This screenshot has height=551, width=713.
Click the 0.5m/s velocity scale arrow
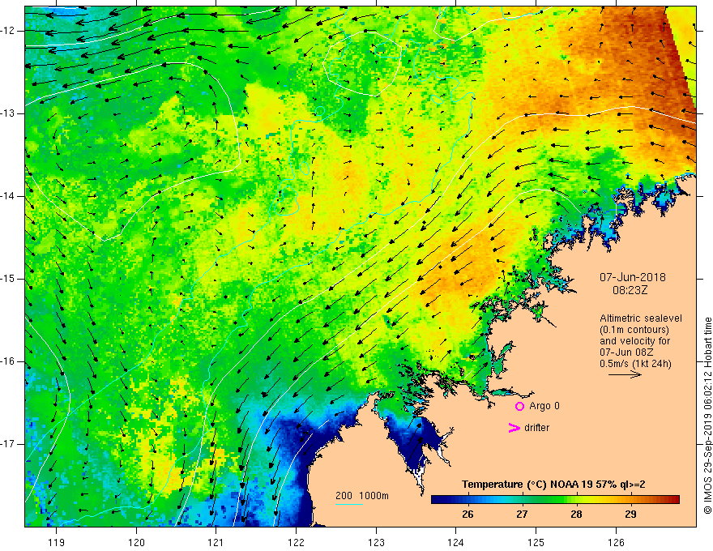point(625,374)
